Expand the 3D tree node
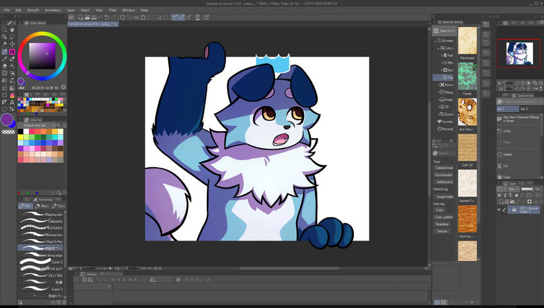 pyautogui.click(x=439, y=107)
